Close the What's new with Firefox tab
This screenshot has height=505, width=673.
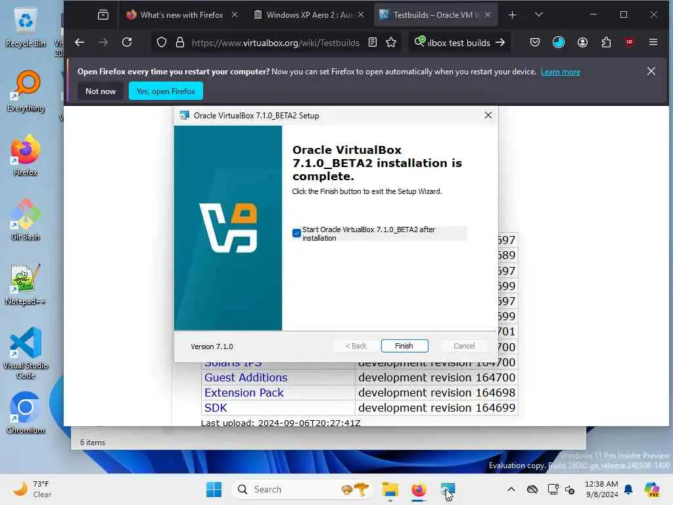tap(235, 14)
